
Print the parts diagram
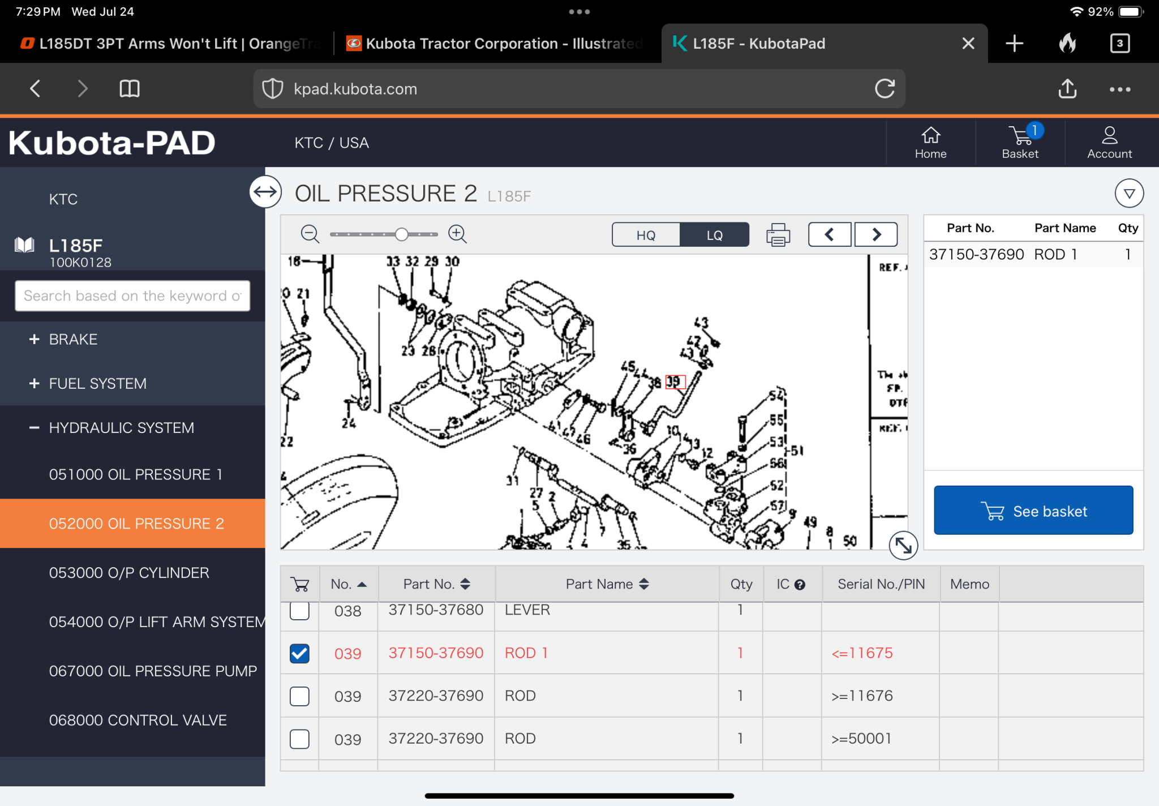[x=778, y=234]
